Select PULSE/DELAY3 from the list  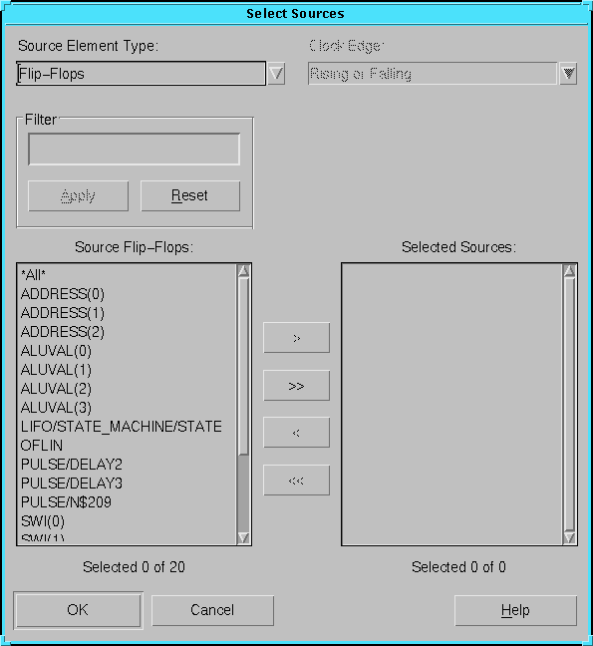[x=72, y=484]
